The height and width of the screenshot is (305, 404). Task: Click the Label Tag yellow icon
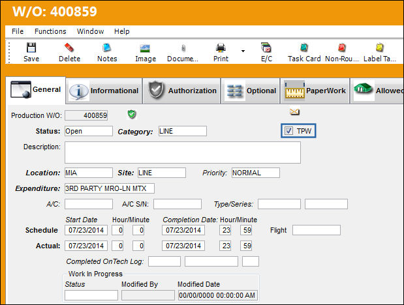[x=379, y=48]
